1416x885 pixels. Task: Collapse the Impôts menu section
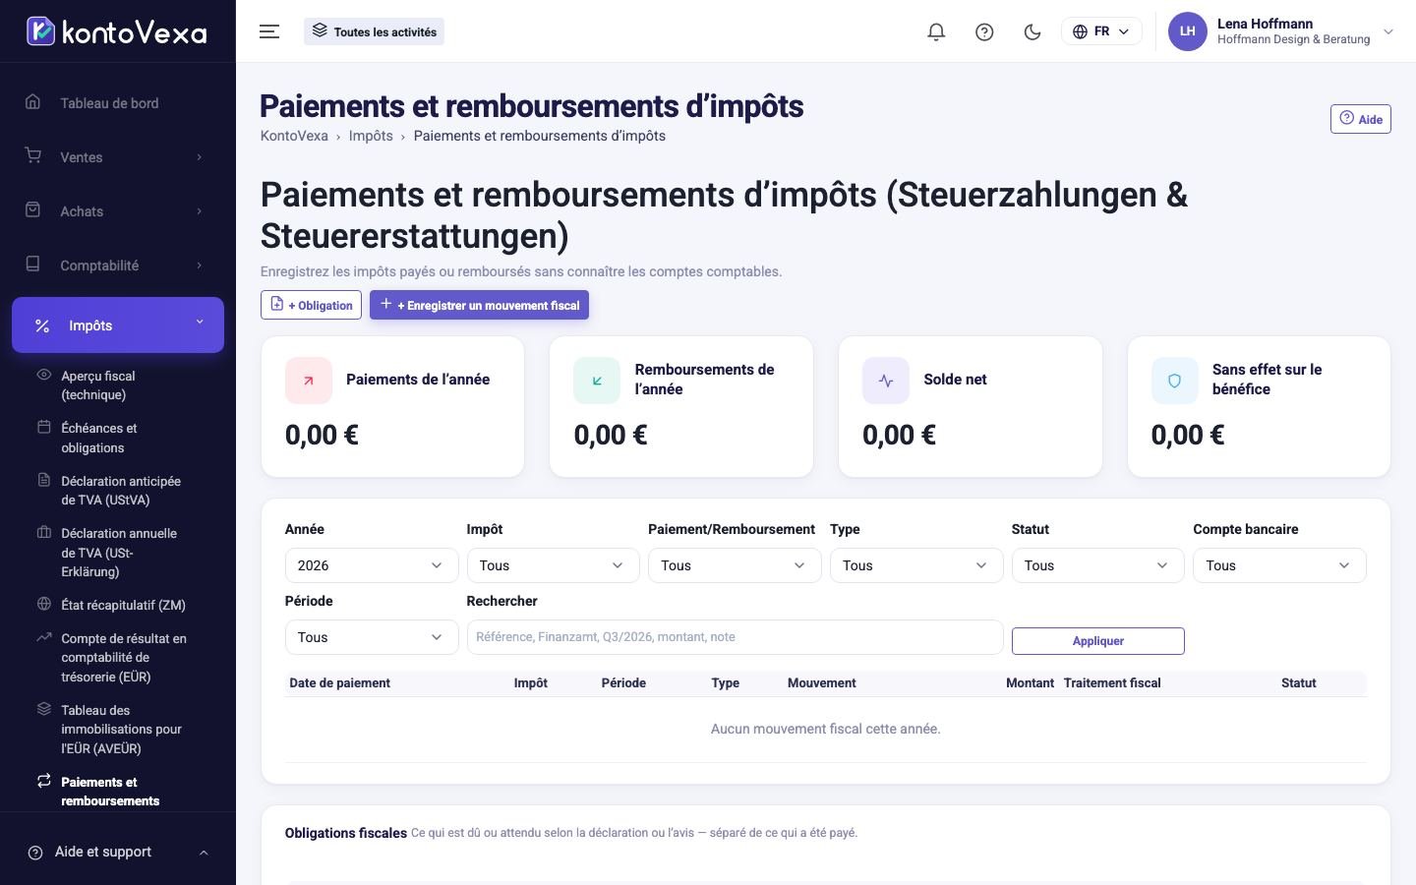click(118, 324)
